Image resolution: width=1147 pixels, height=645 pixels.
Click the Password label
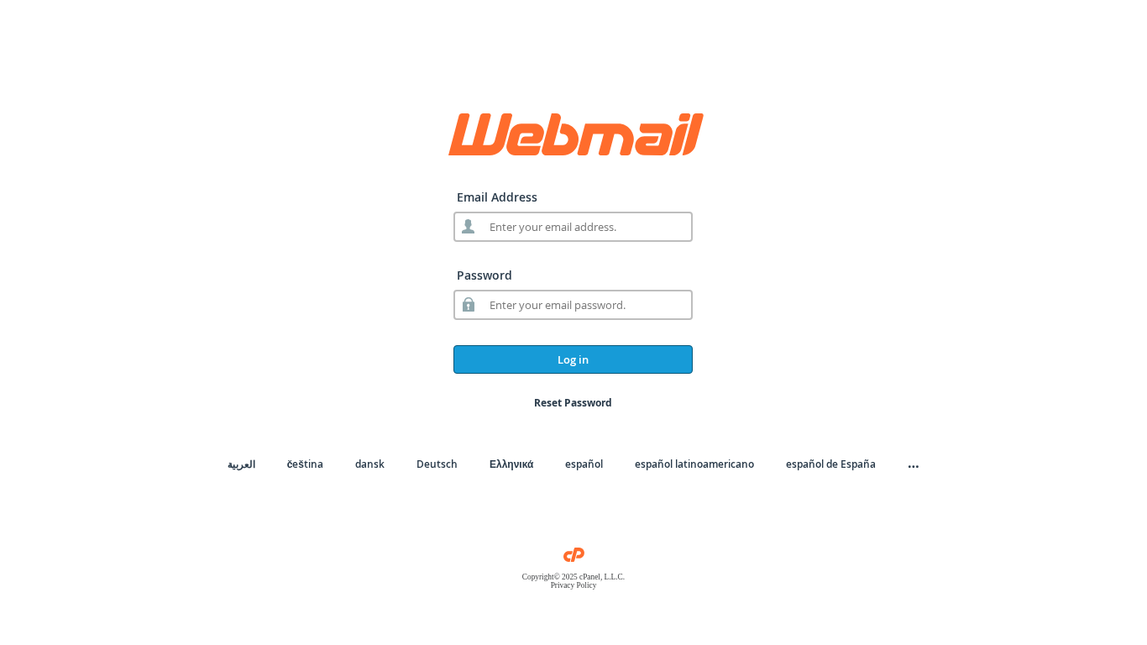[484, 275]
